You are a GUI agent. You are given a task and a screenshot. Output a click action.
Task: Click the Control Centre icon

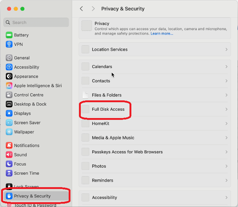coord(9,95)
